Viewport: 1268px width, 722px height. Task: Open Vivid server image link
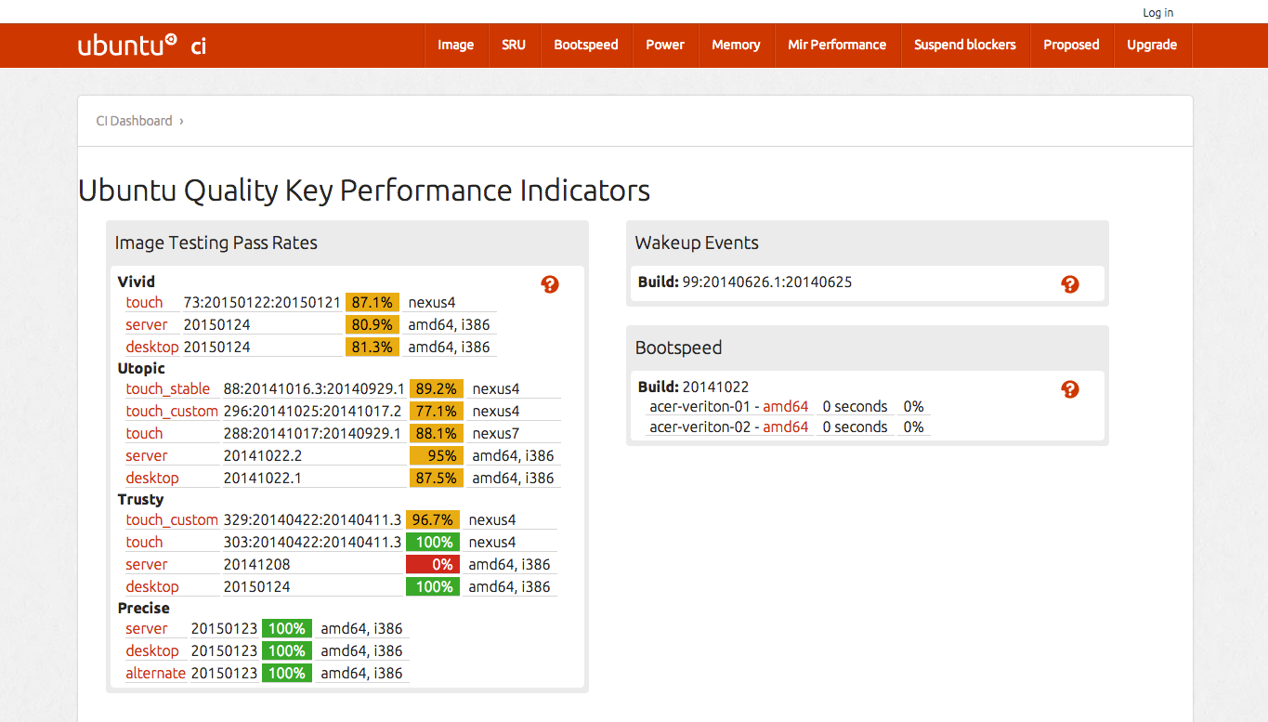pyautogui.click(x=147, y=324)
